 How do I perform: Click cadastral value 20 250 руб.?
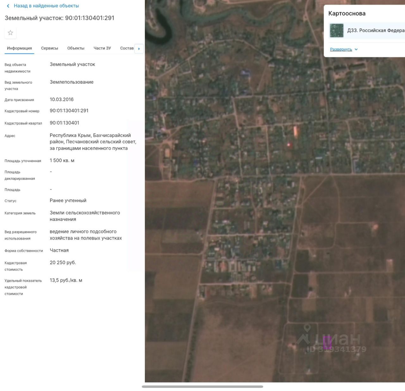[x=63, y=263]
